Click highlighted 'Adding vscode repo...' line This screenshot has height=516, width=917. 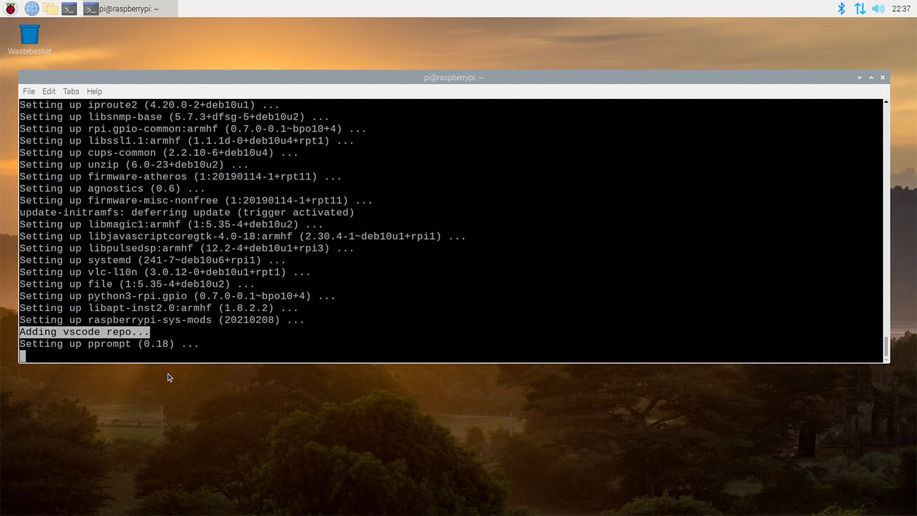click(x=84, y=332)
